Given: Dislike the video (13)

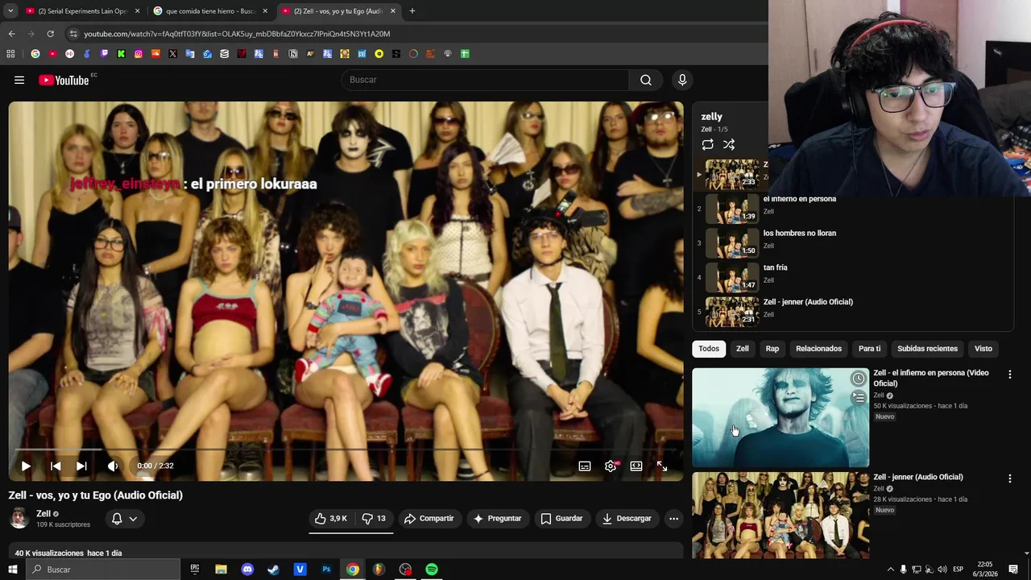Looking at the screenshot, I should pyautogui.click(x=374, y=519).
